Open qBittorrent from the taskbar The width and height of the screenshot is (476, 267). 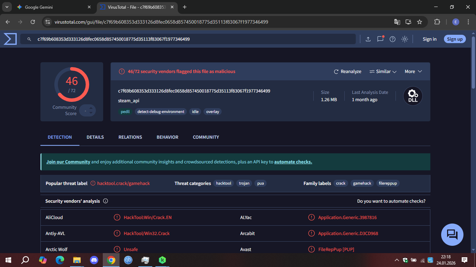(128, 260)
